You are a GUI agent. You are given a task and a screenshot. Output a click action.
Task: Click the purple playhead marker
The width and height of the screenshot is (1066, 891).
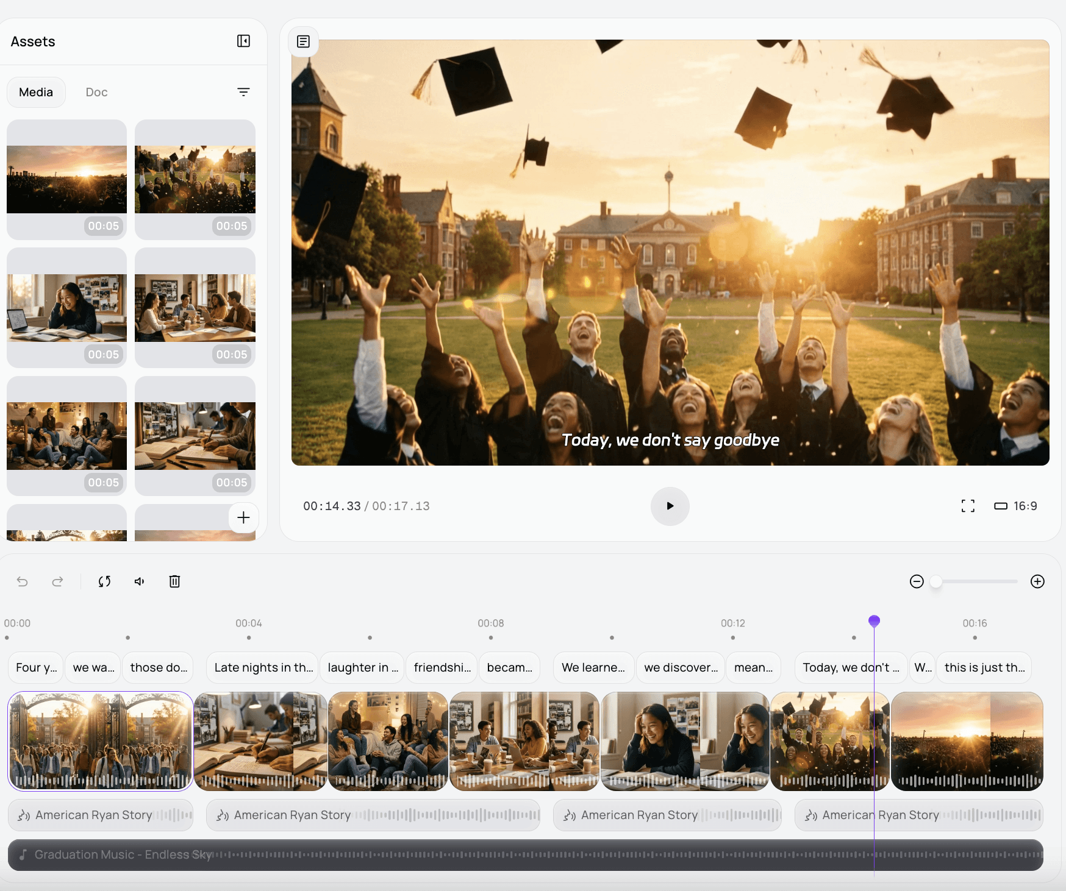[874, 621]
